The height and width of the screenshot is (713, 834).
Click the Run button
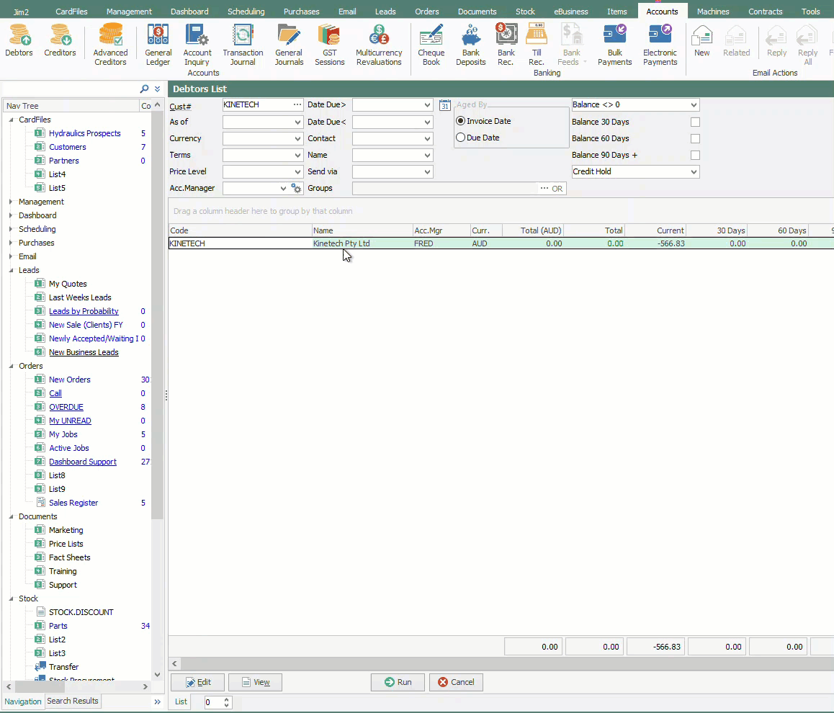click(398, 682)
